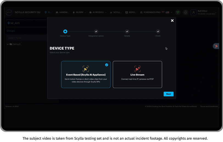Click the version v2.36.9 text
This screenshot has width=223, height=142.
[x=12, y=106]
